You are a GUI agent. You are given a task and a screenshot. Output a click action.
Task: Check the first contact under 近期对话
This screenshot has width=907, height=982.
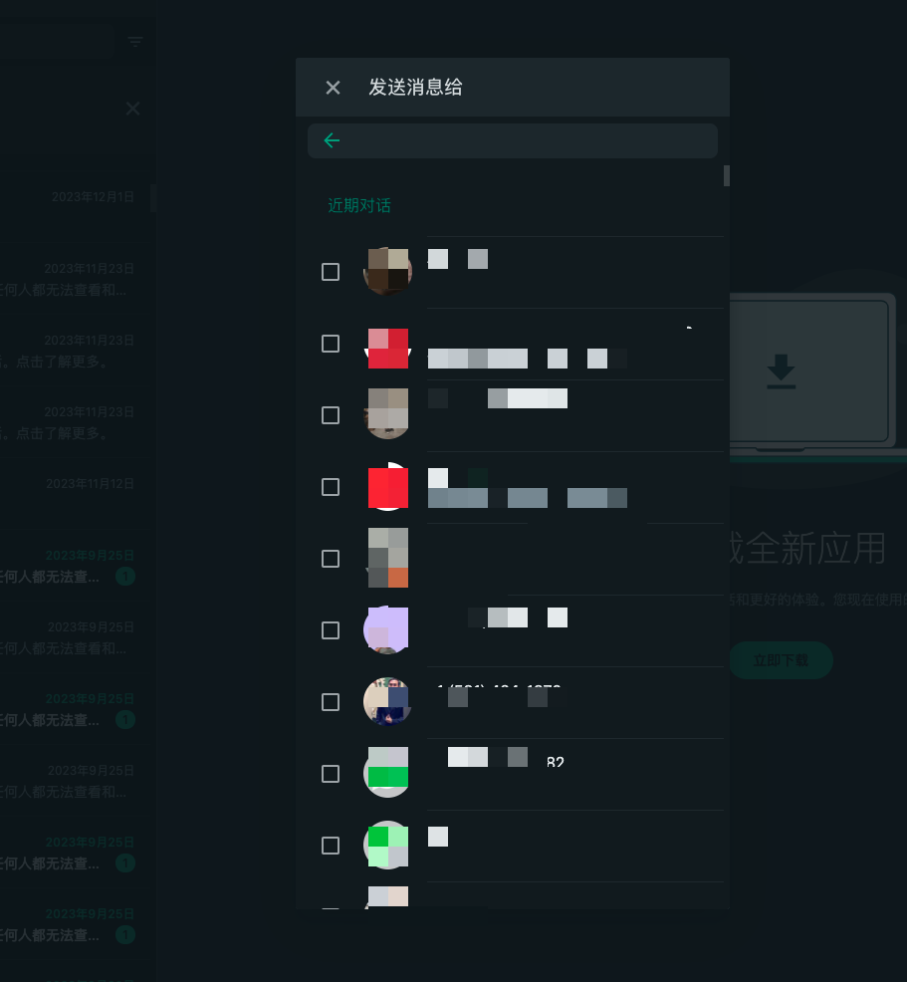tap(331, 272)
